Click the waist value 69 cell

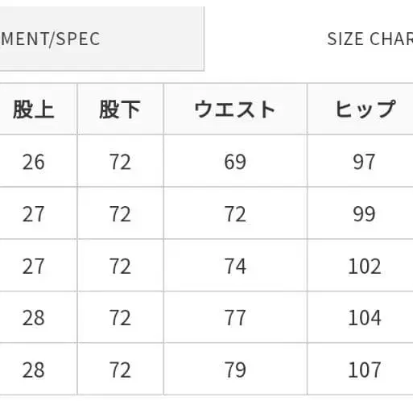[235, 161]
